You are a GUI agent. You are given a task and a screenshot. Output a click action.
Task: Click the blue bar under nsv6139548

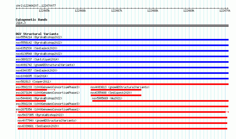pyautogui.click(x=122, y=56)
